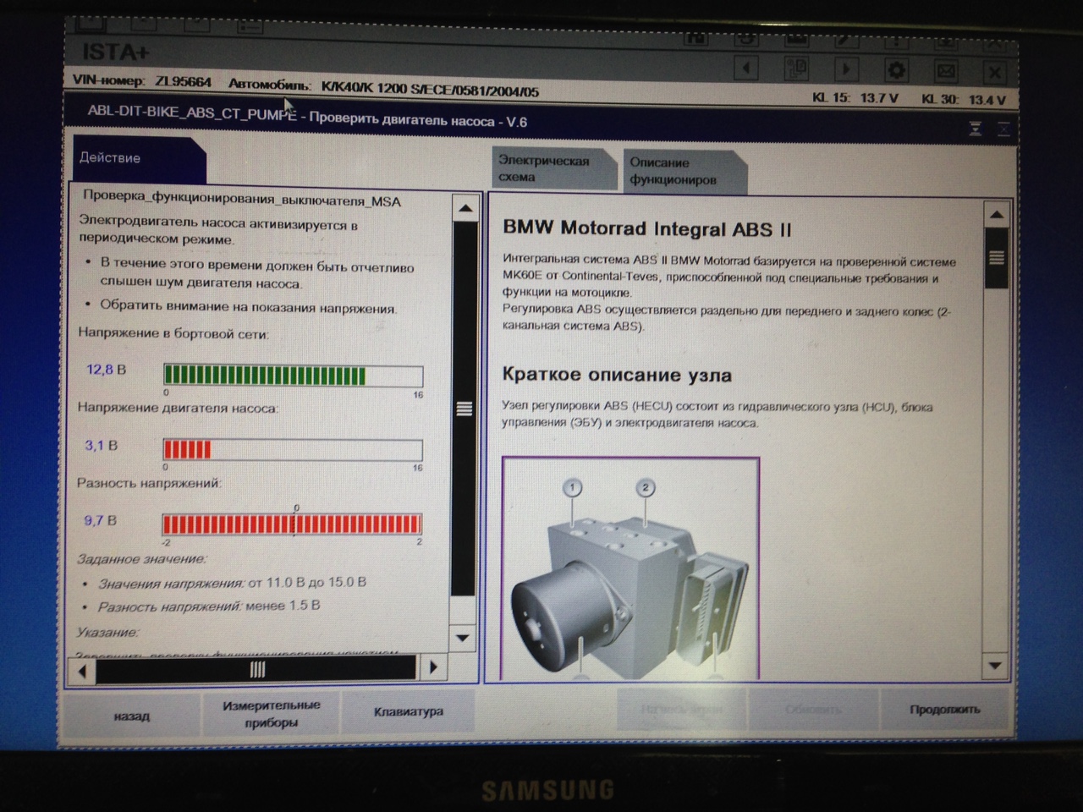Click right arrow of horizontal scrollbar
Viewport: 1083px width, 812px height.
(432, 667)
